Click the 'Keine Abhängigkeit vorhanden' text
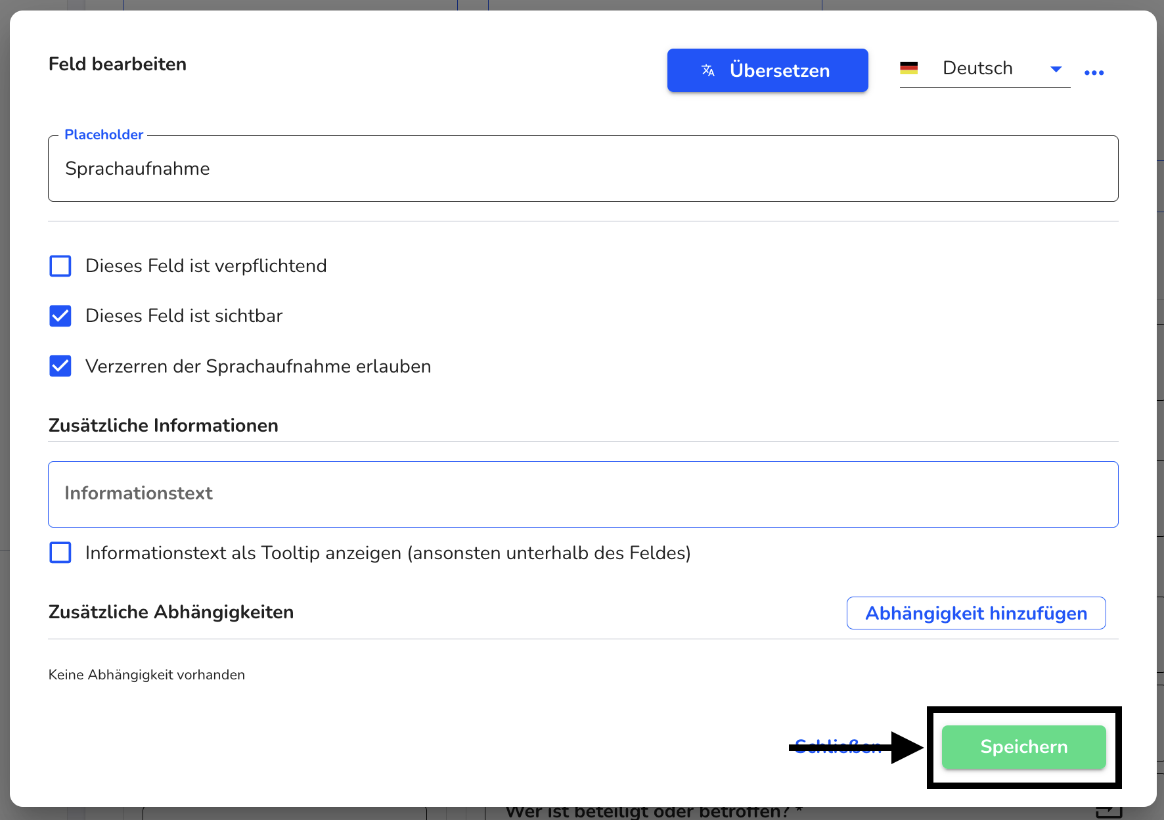The height and width of the screenshot is (820, 1164). (x=146, y=675)
